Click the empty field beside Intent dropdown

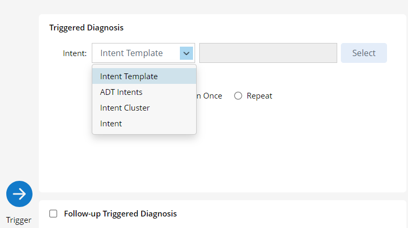(268, 53)
